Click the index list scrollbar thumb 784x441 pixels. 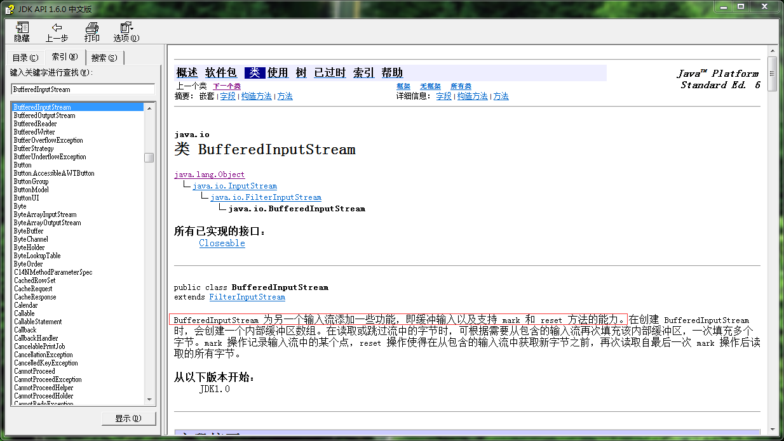tap(149, 157)
